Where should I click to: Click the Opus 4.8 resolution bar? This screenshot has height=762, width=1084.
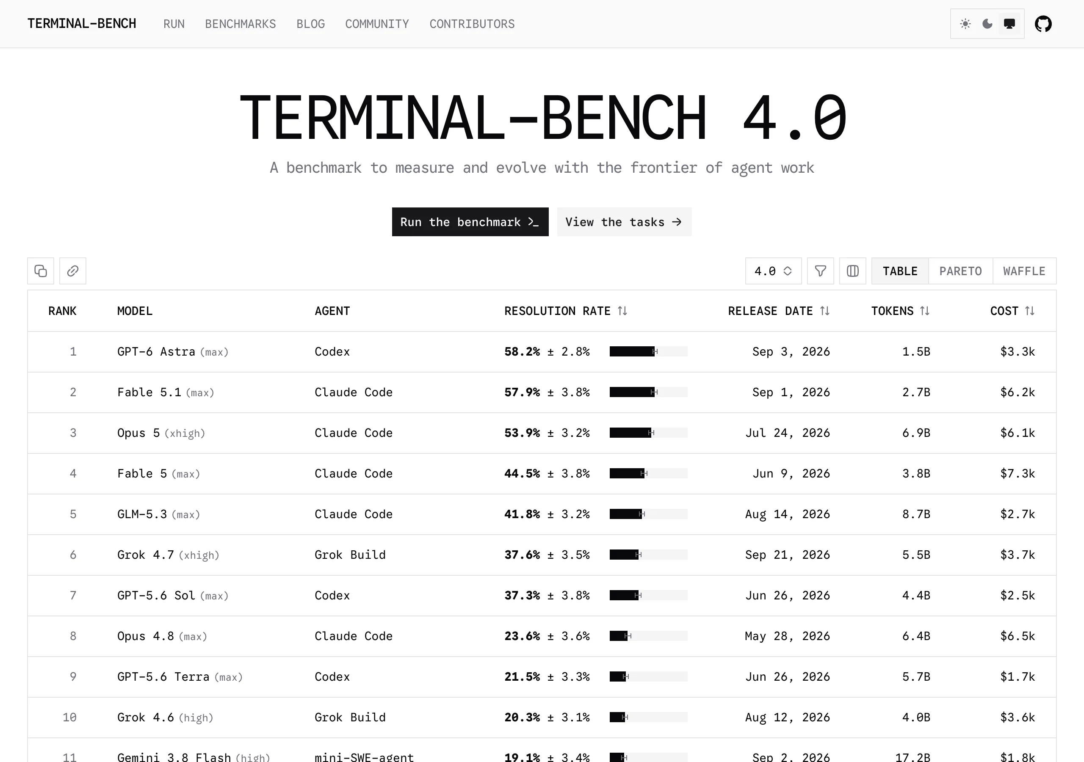click(648, 636)
